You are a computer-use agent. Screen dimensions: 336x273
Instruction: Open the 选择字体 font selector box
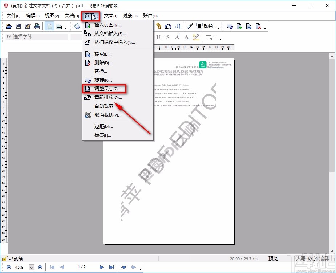[36, 37]
